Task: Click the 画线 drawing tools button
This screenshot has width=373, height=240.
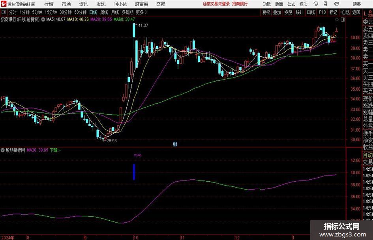Action: (x=311, y=12)
